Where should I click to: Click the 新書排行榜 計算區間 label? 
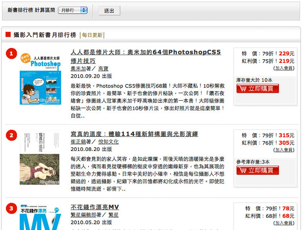pos(31,10)
